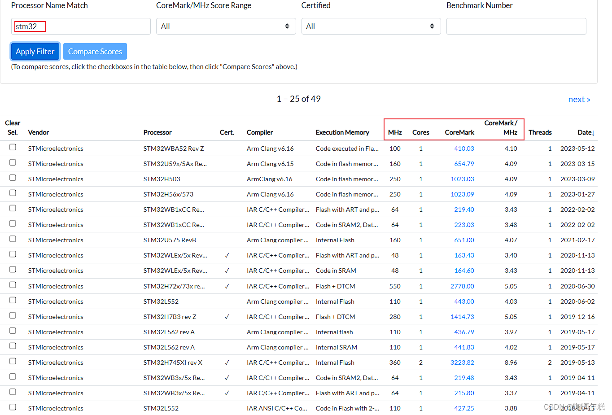
Task: Click the CoreMark / MHz column header
Action: coord(501,127)
